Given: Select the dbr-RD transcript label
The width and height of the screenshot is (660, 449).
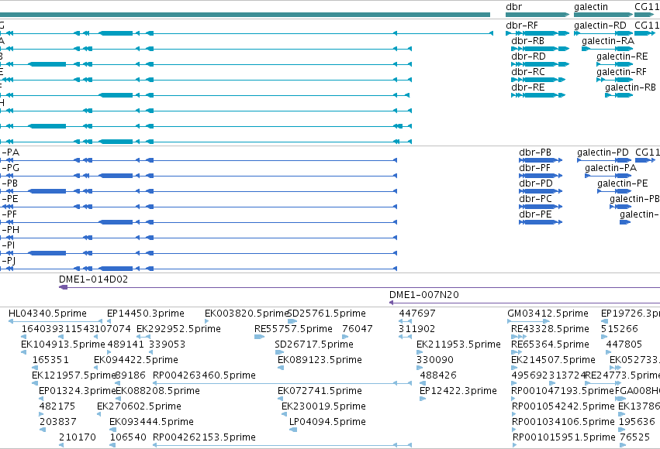Looking at the screenshot, I should coord(528,57).
